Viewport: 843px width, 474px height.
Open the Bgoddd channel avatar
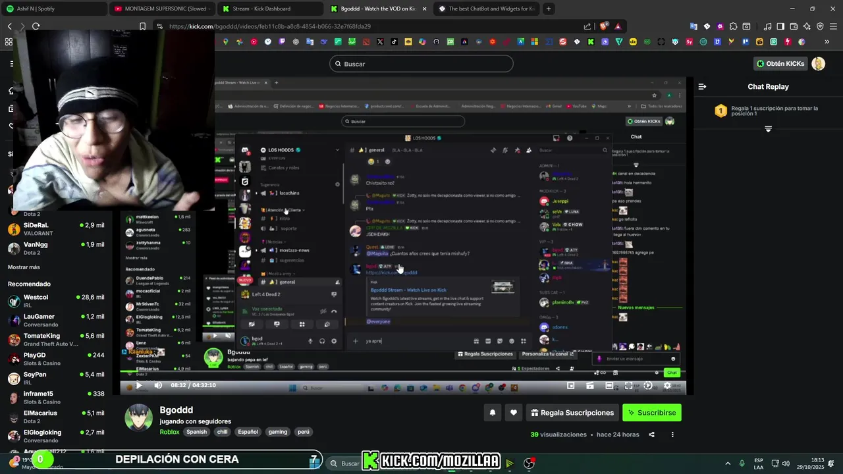(138, 417)
